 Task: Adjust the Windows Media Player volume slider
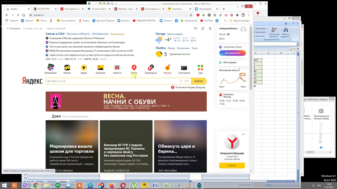coord(320,142)
